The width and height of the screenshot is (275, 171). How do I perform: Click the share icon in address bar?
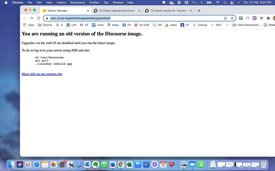pos(225,18)
